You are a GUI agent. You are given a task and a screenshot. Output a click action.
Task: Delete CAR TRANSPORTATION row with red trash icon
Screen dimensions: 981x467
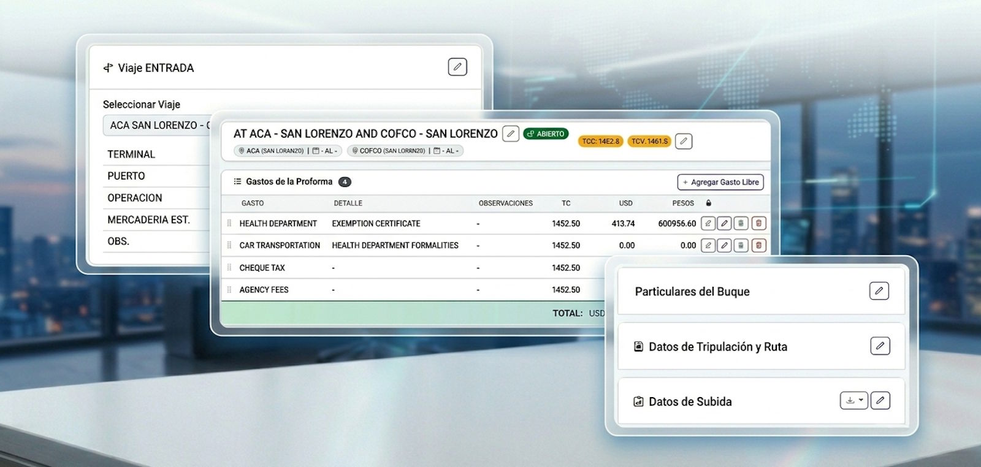point(758,245)
